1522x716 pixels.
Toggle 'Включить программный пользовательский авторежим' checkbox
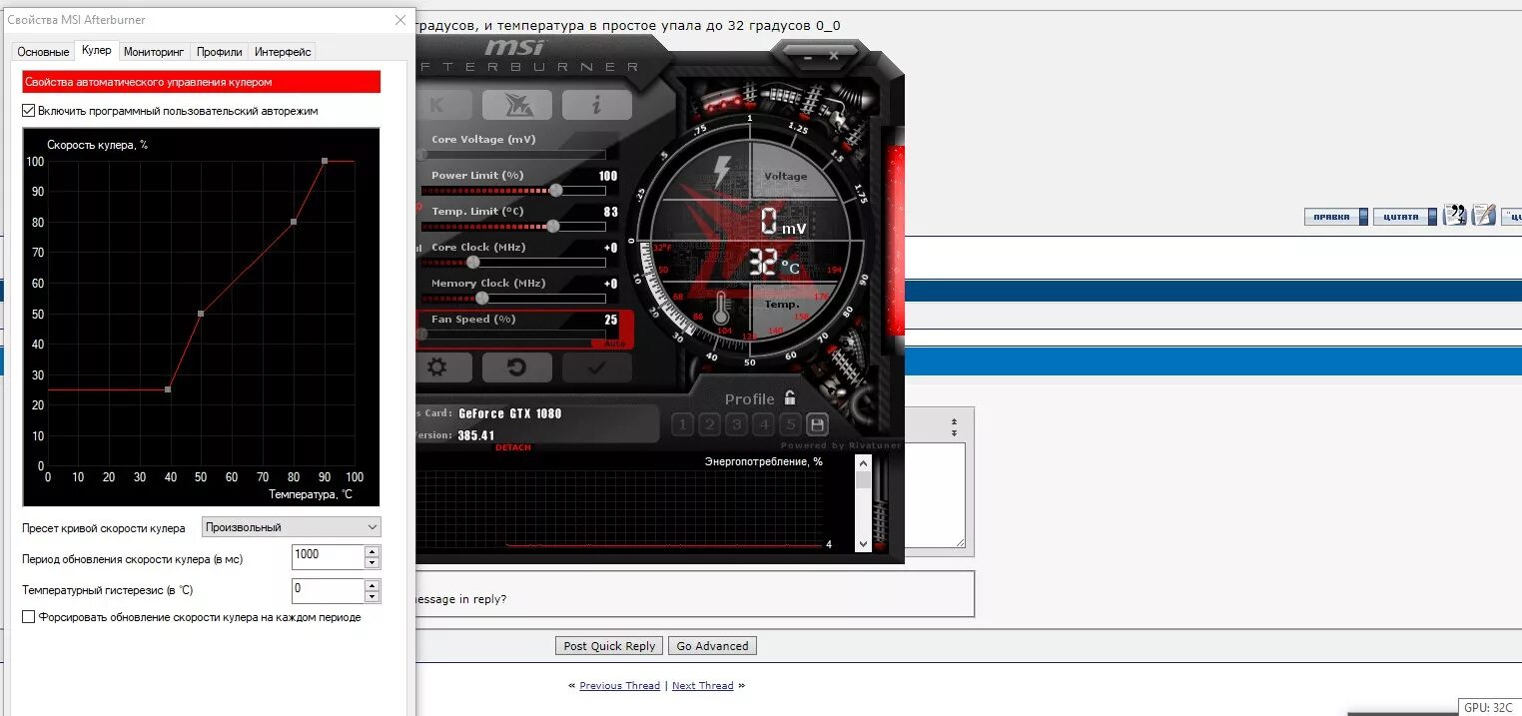coord(29,111)
